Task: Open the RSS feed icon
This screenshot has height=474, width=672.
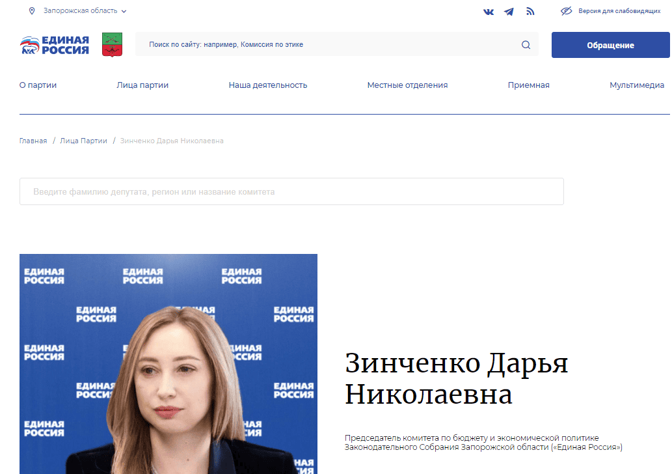Action: (x=530, y=11)
